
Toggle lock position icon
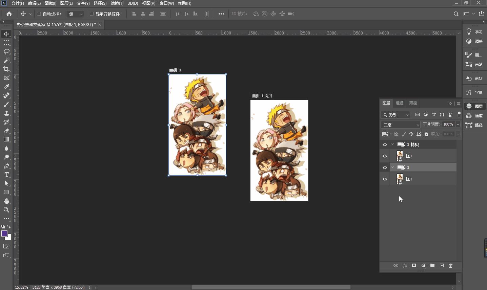(x=411, y=134)
